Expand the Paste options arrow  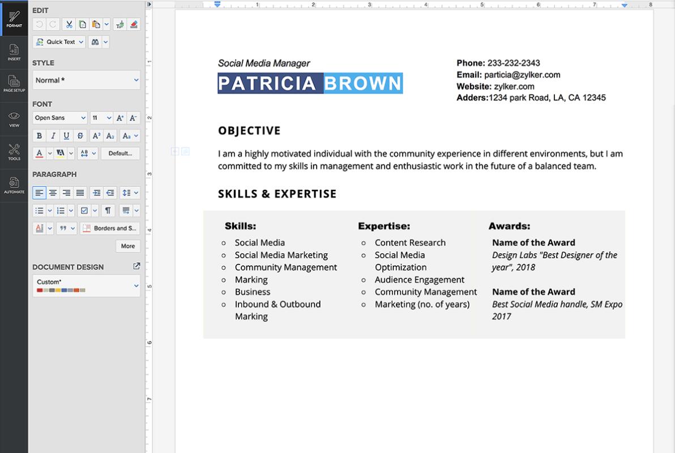tap(107, 24)
